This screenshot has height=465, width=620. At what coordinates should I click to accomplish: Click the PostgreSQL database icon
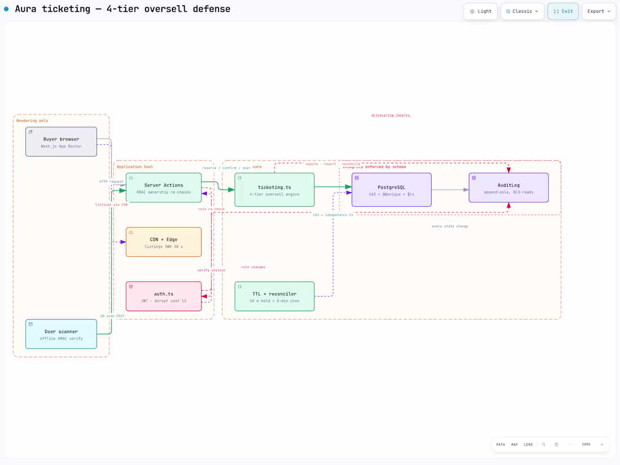357,178
